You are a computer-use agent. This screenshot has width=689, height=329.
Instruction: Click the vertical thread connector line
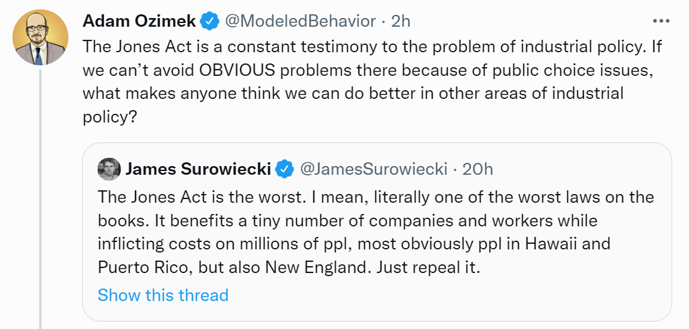click(40, 199)
